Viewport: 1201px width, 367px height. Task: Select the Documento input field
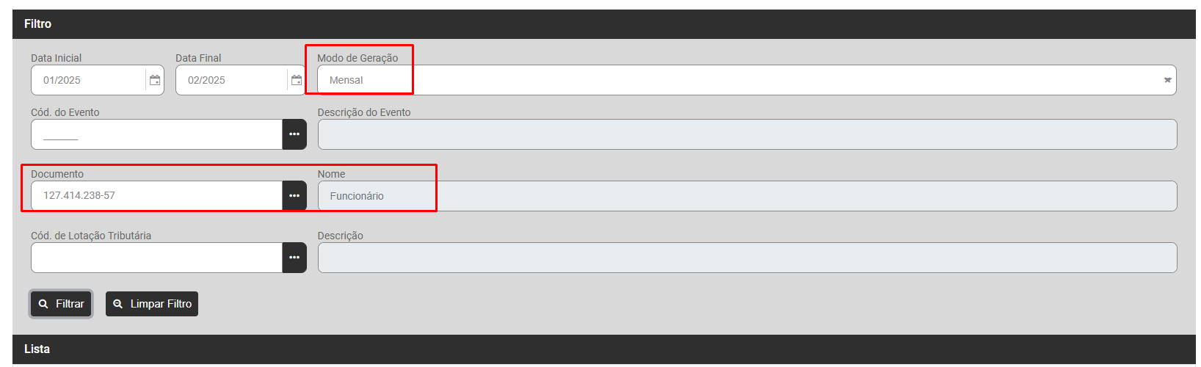(x=156, y=196)
